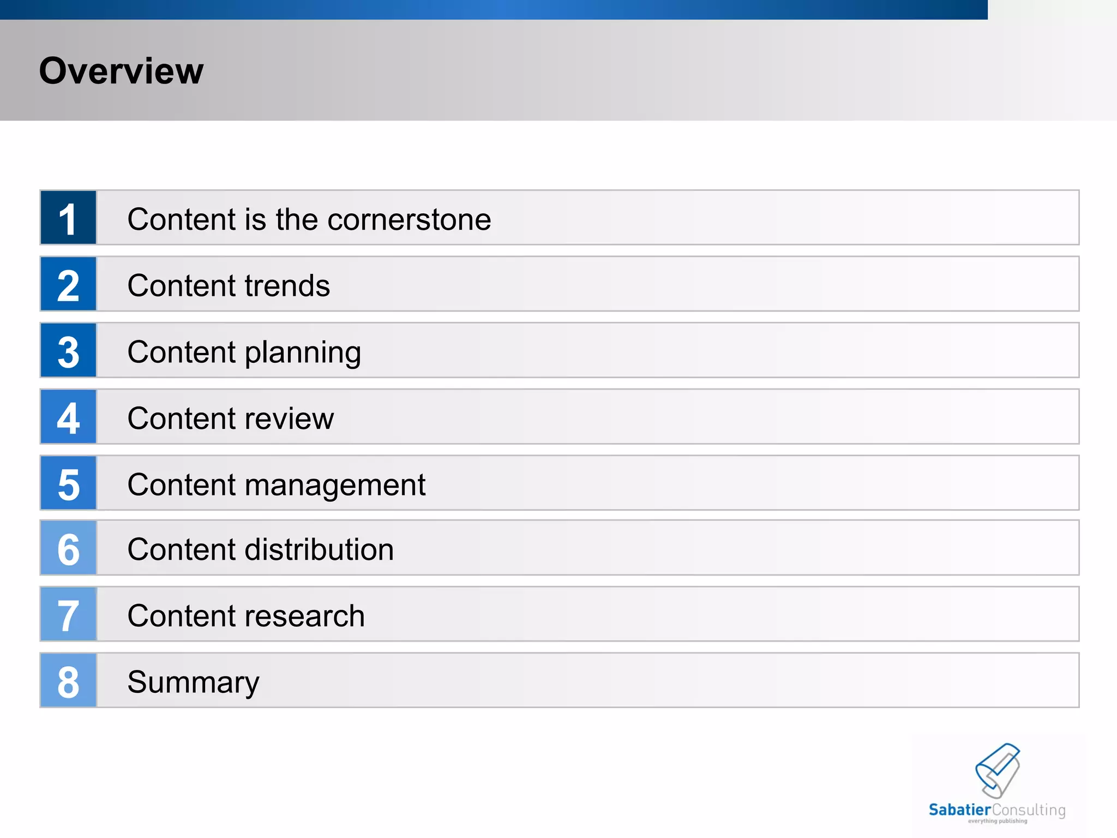The height and width of the screenshot is (838, 1117).
Task: Choose the 'Content review' entry
Action: pyautogui.click(x=230, y=418)
